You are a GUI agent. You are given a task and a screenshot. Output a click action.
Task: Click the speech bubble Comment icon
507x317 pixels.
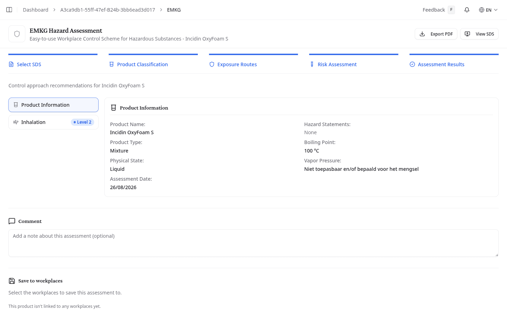12,221
